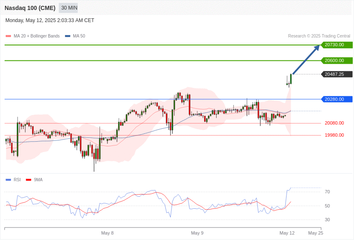The height and width of the screenshot is (240, 354).
Task: Select the 20730.00 resistance price label
Action: 337,45
